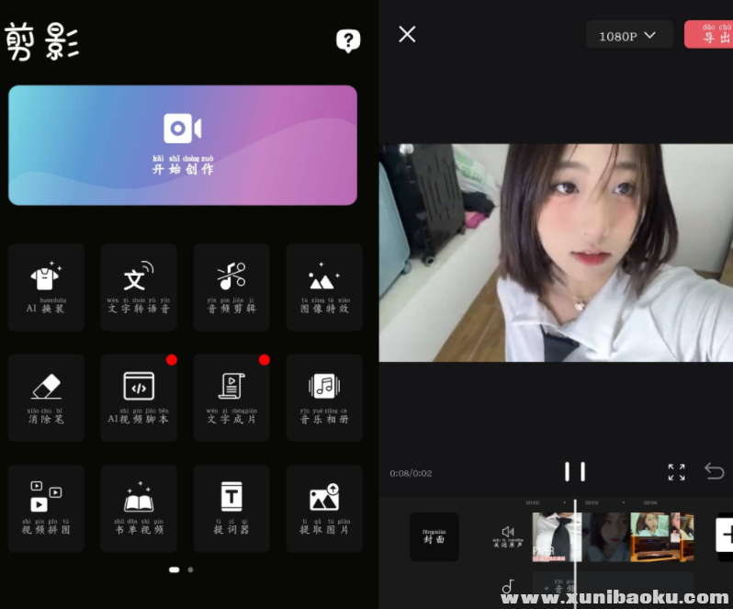The height and width of the screenshot is (609, 733).
Task: Select the 消除笔 eraser pen tool
Action: 46,397
